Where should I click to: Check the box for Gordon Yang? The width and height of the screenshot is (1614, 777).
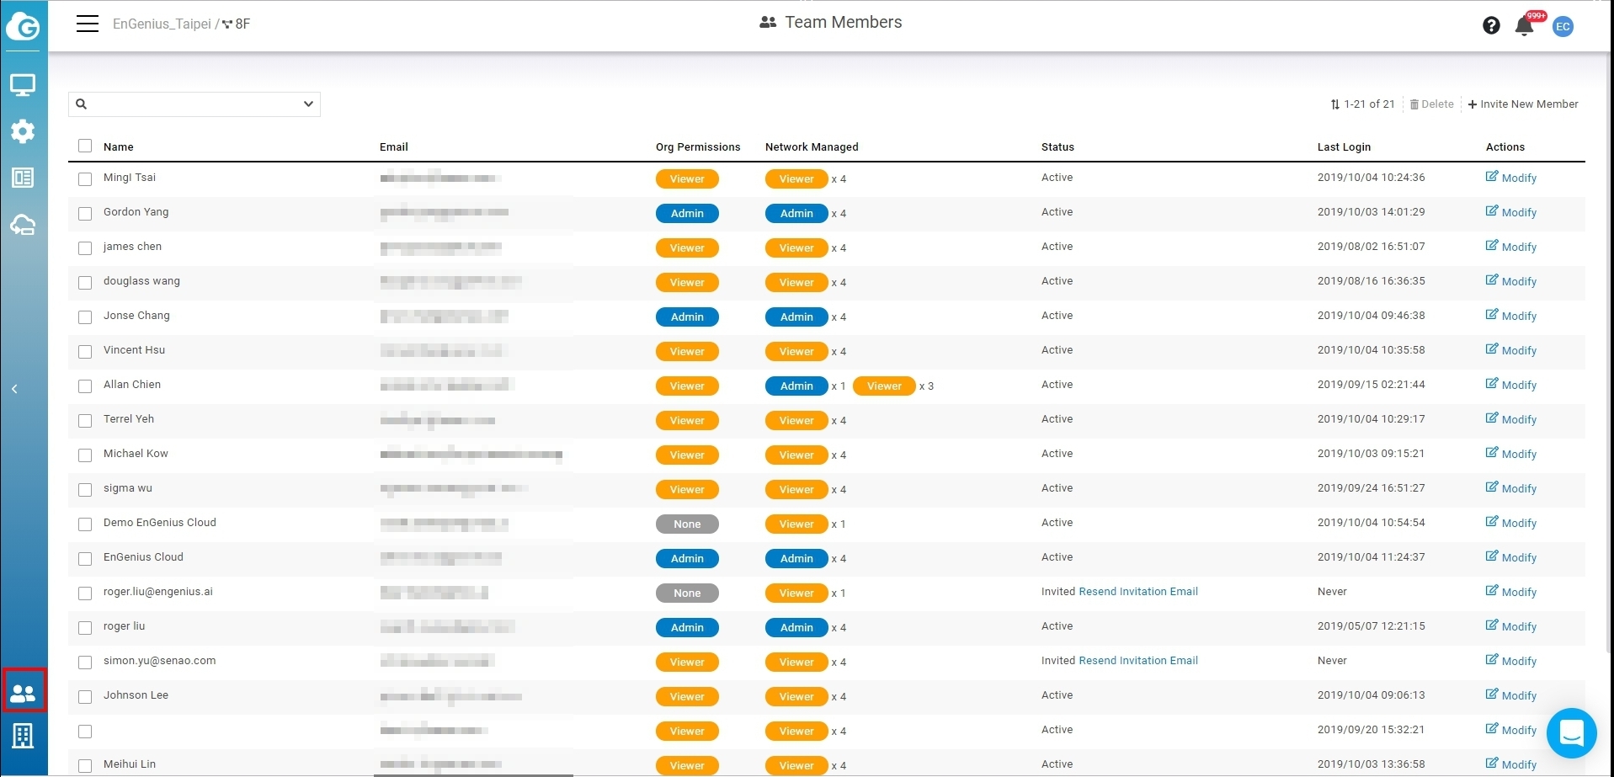click(x=85, y=214)
